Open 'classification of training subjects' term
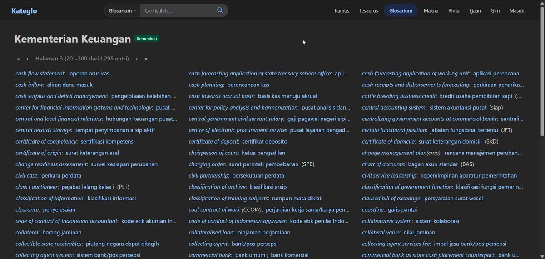545x259 pixels. pyautogui.click(x=228, y=198)
